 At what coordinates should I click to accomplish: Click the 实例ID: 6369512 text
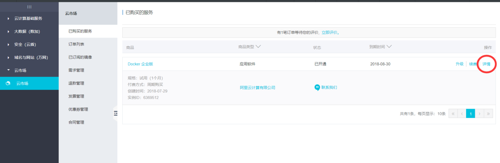pyautogui.click(x=143, y=97)
